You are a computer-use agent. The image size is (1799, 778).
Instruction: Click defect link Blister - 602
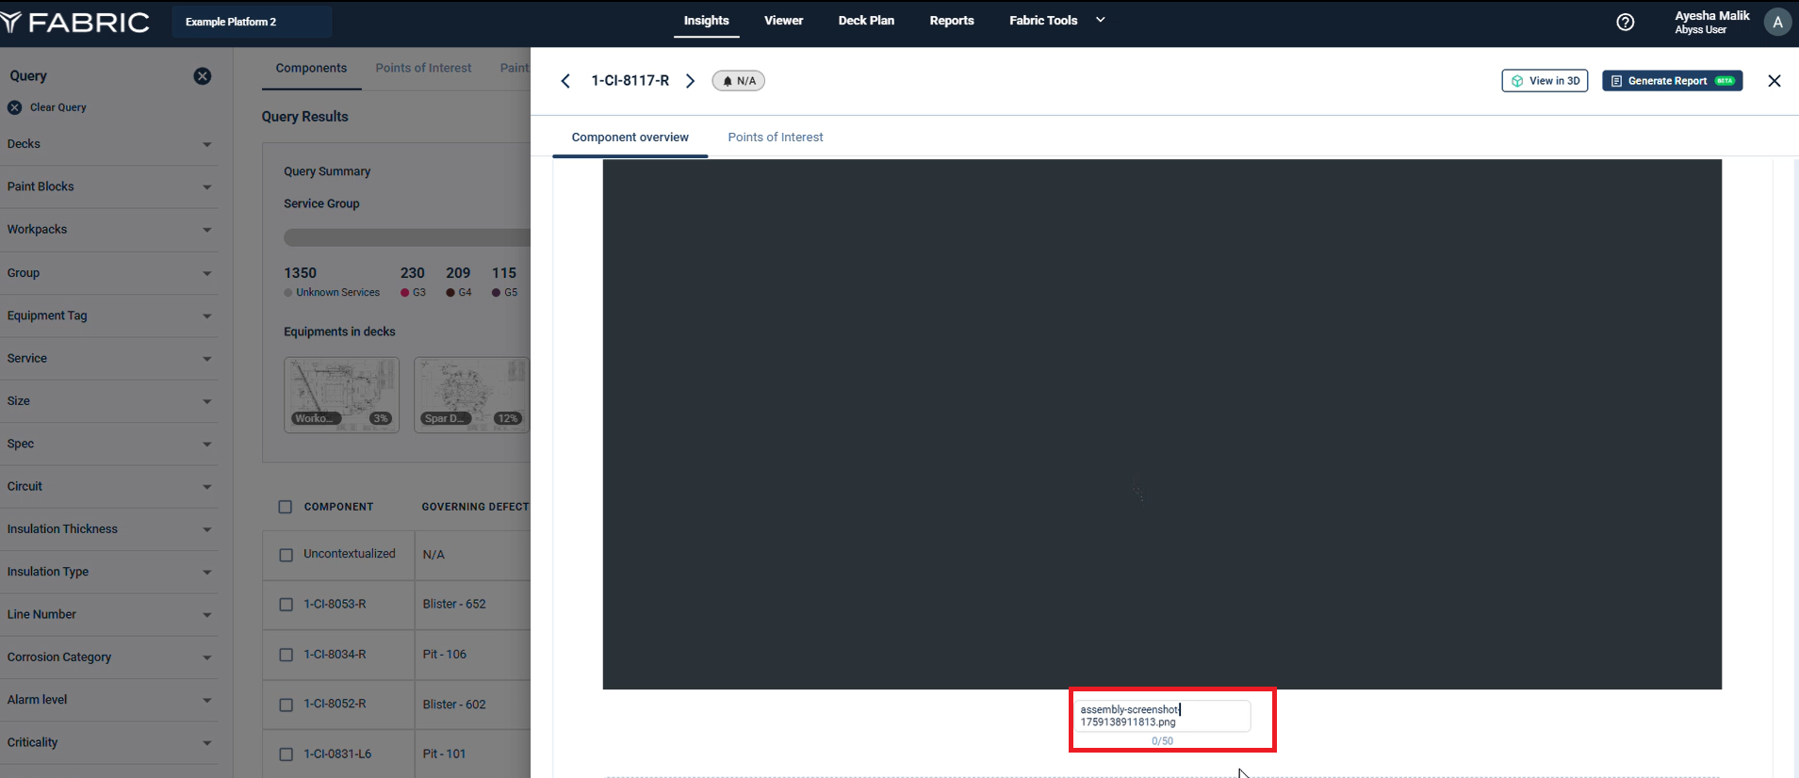click(x=454, y=704)
